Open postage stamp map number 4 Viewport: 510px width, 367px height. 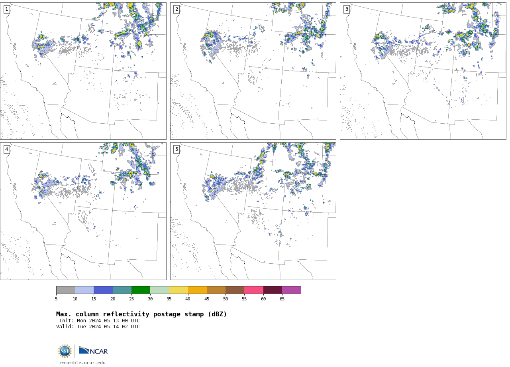pos(83,211)
